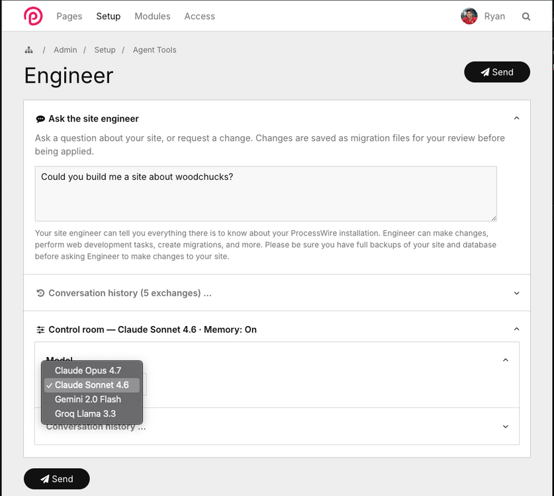This screenshot has width=554, height=496.
Task: Click into the question text area
Action: [265, 193]
